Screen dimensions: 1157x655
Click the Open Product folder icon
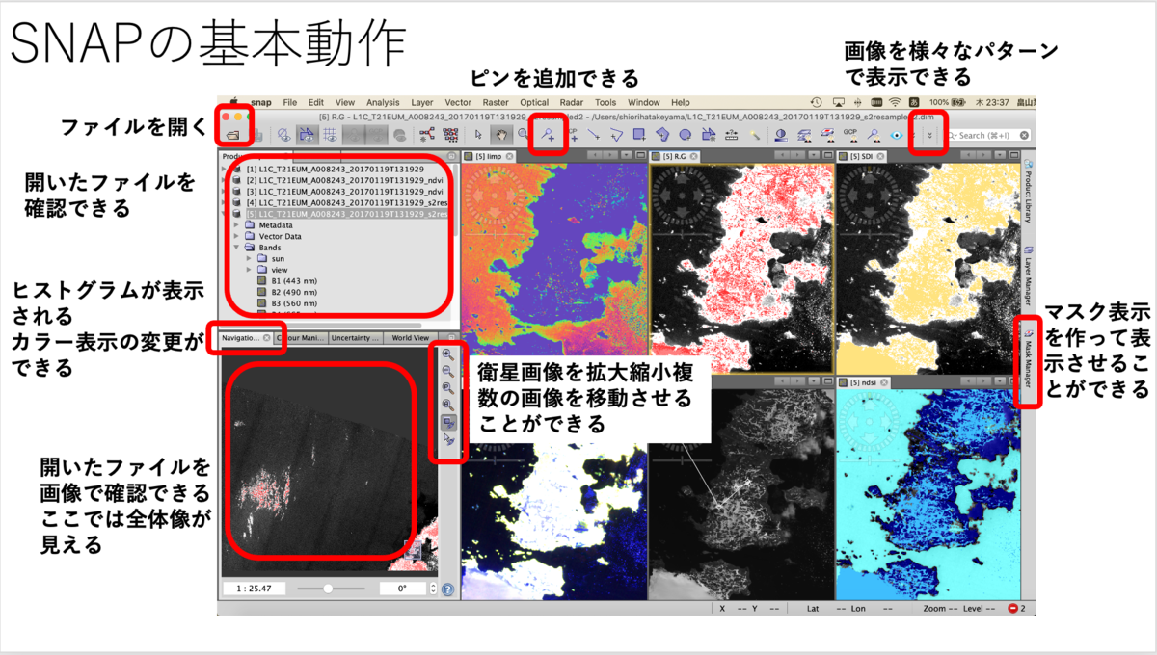[x=234, y=135]
